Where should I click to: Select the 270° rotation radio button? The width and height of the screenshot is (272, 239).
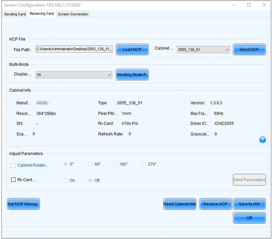(144, 164)
